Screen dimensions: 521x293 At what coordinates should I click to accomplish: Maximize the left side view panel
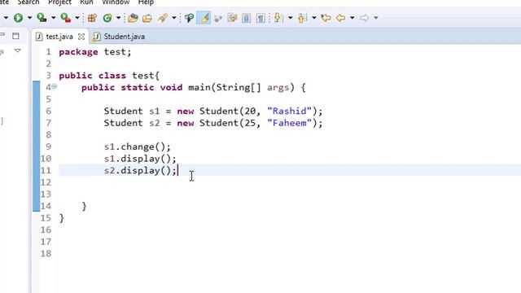(15, 36)
